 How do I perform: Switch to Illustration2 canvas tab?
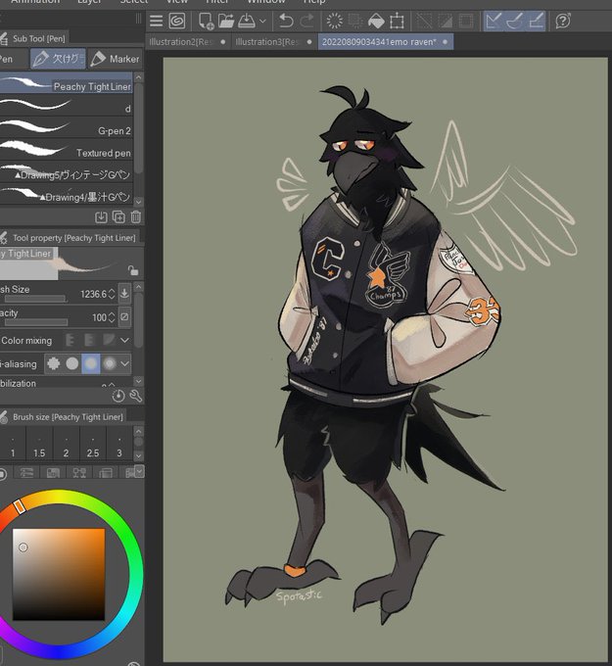click(187, 41)
